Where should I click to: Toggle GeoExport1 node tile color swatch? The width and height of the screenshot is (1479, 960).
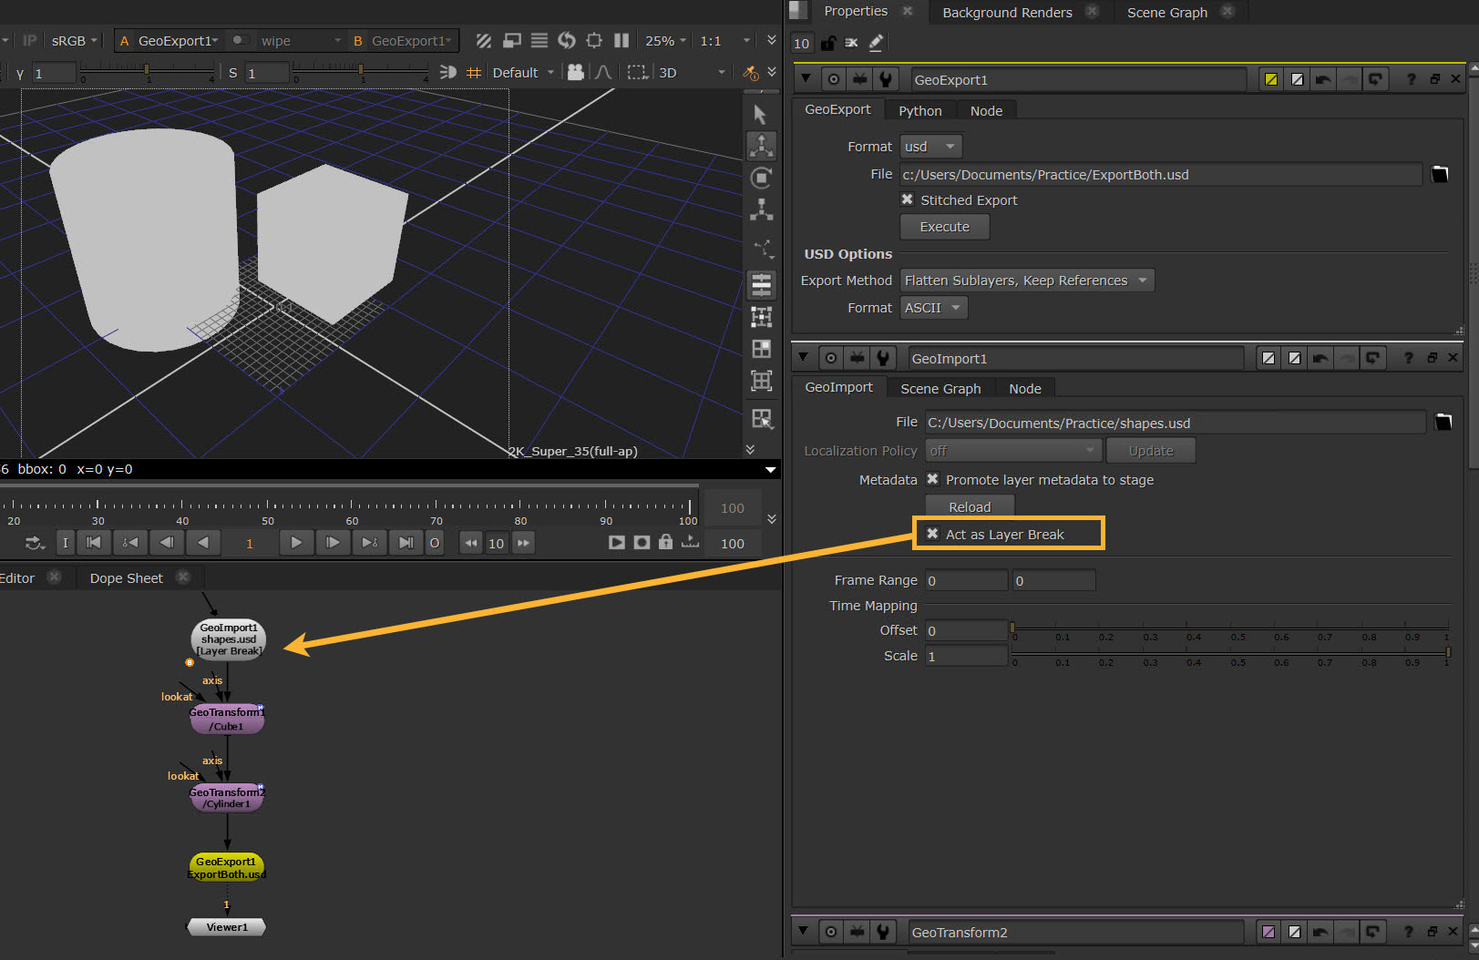point(1270,79)
